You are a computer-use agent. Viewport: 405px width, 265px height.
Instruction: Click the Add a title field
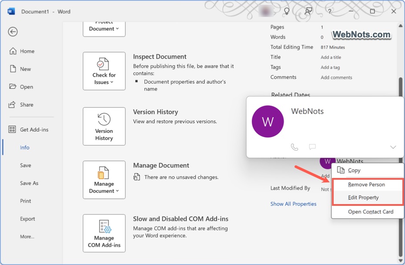[x=331, y=57]
